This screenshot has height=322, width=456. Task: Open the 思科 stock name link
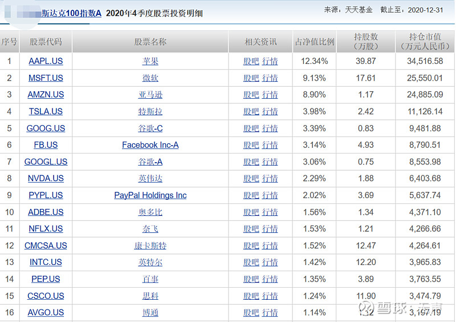click(150, 296)
